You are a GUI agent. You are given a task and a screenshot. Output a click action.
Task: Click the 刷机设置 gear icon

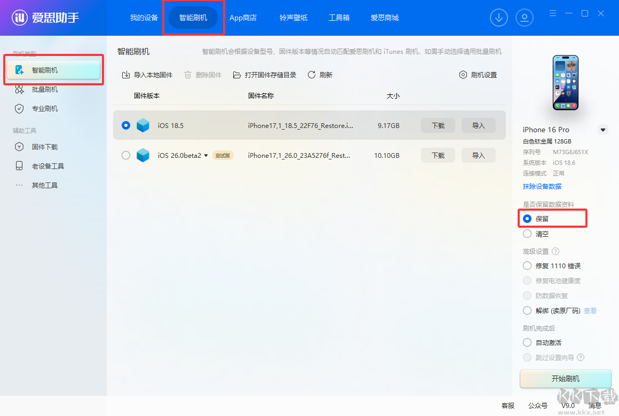463,75
